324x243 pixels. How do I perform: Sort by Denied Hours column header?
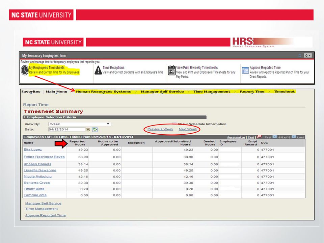pos(210,143)
